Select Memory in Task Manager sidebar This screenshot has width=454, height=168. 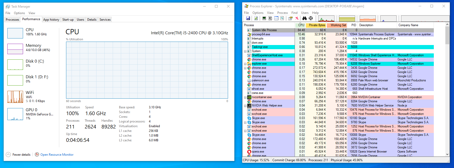click(x=31, y=49)
